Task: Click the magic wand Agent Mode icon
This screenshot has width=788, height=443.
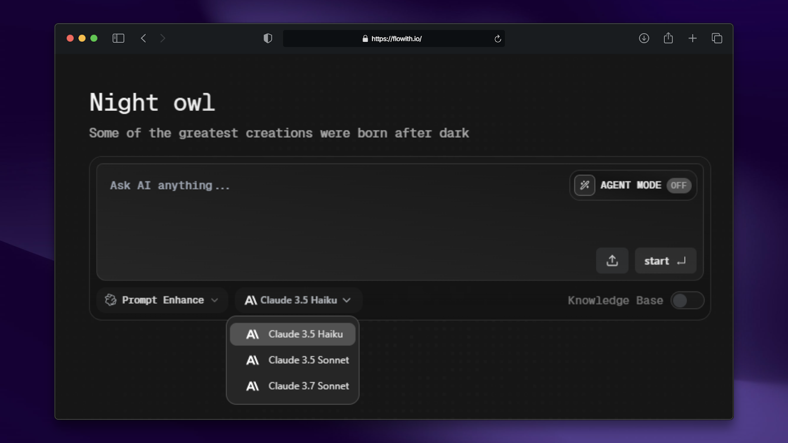Action: point(585,186)
